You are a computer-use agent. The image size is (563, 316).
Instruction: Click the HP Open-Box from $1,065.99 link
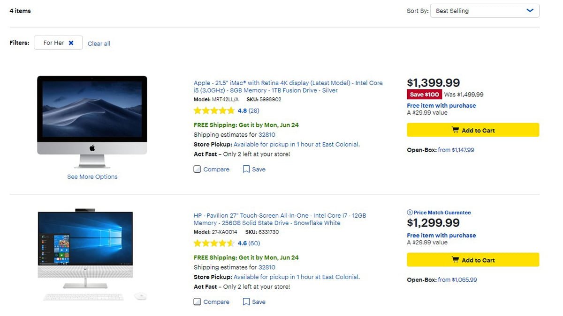[457, 280]
